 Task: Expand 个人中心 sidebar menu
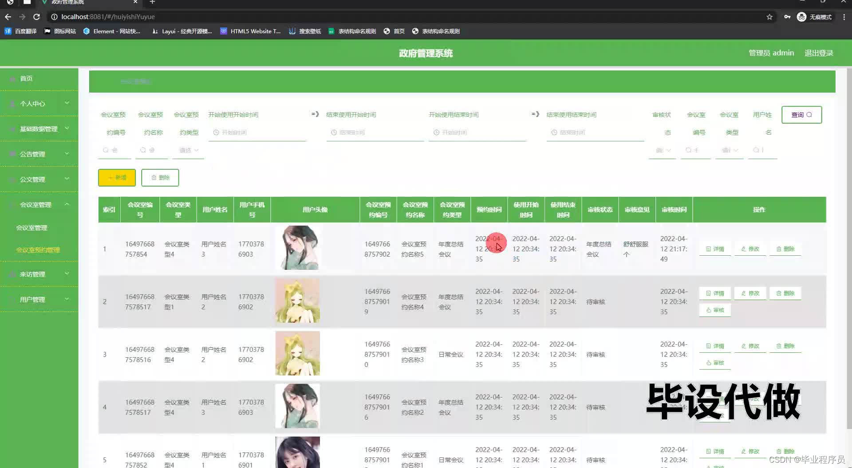pyautogui.click(x=39, y=103)
